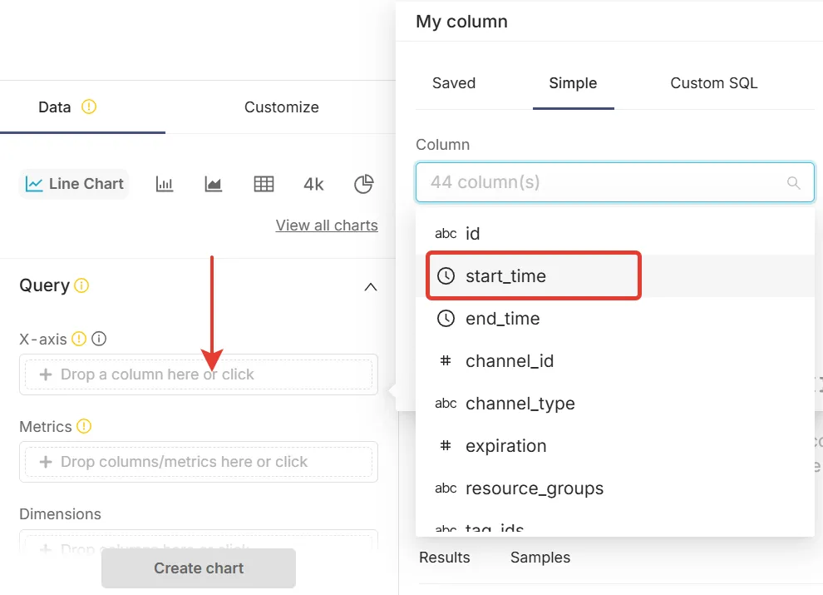Select the Line Chart type
The image size is (823, 595).
click(74, 184)
